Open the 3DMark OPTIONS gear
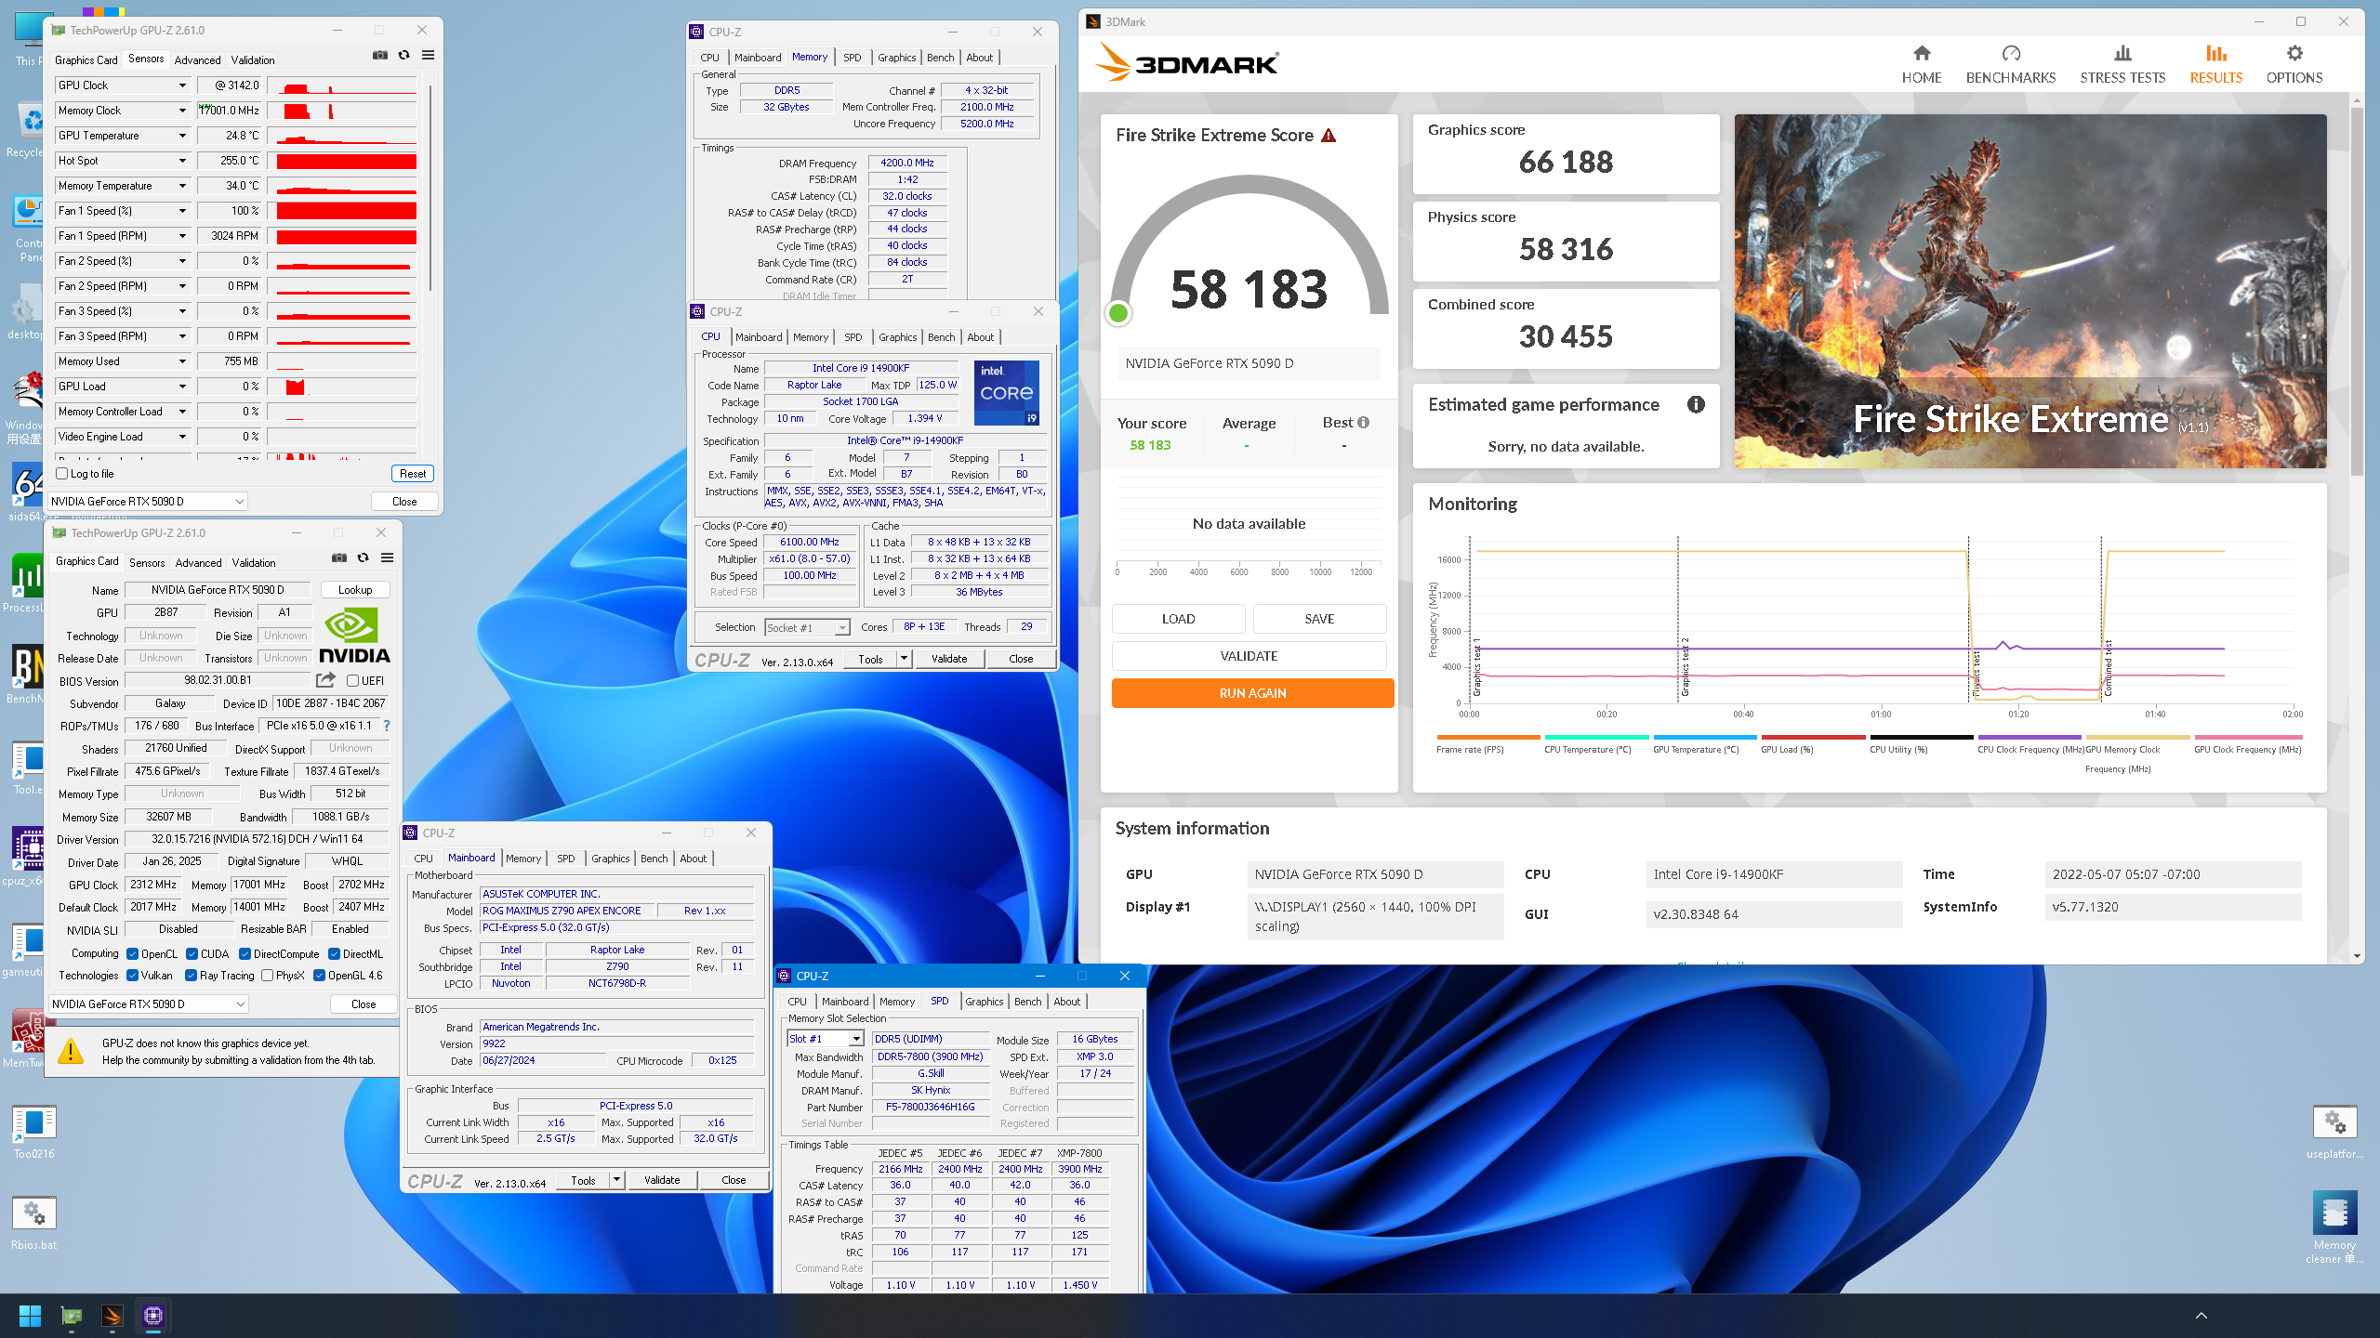Screen dimensions: 2380x1338 (2294, 64)
